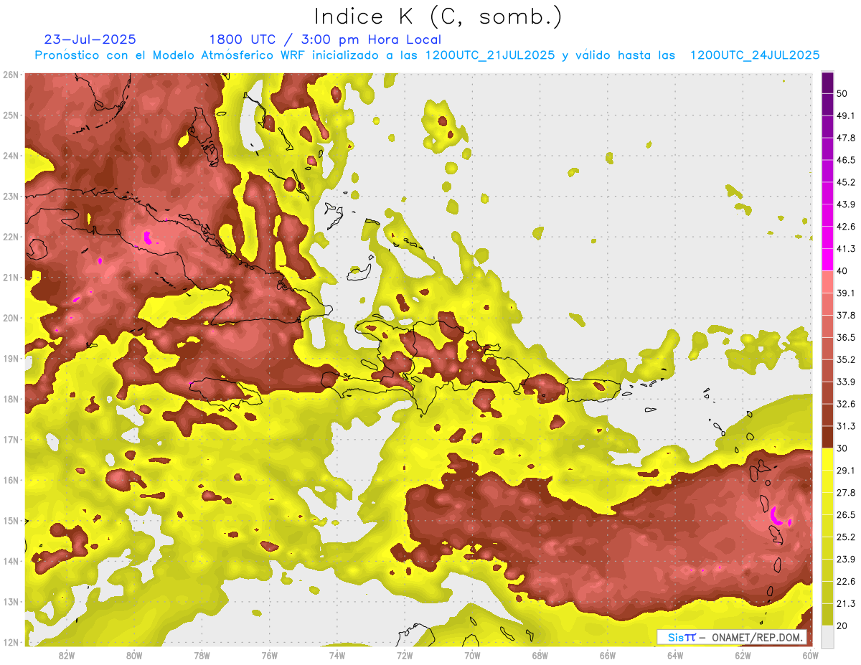The height and width of the screenshot is (665, 861).
Task: Click the '21.3' colorbar value
Action: [x=847, y=603]
